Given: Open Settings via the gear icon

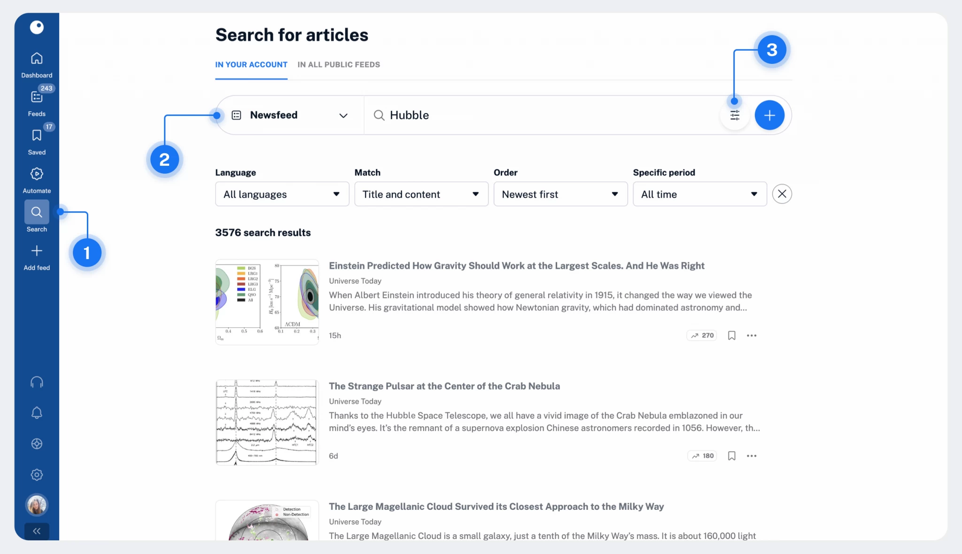Looking at the screenshot, I should [x=36, y=474].
